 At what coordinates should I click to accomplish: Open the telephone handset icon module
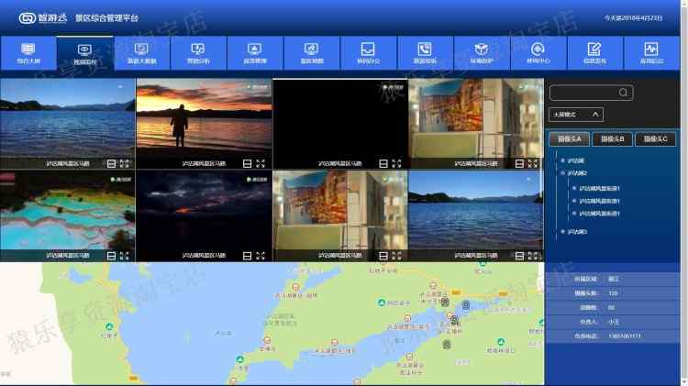pyautogui.click(x=425, y=53)
